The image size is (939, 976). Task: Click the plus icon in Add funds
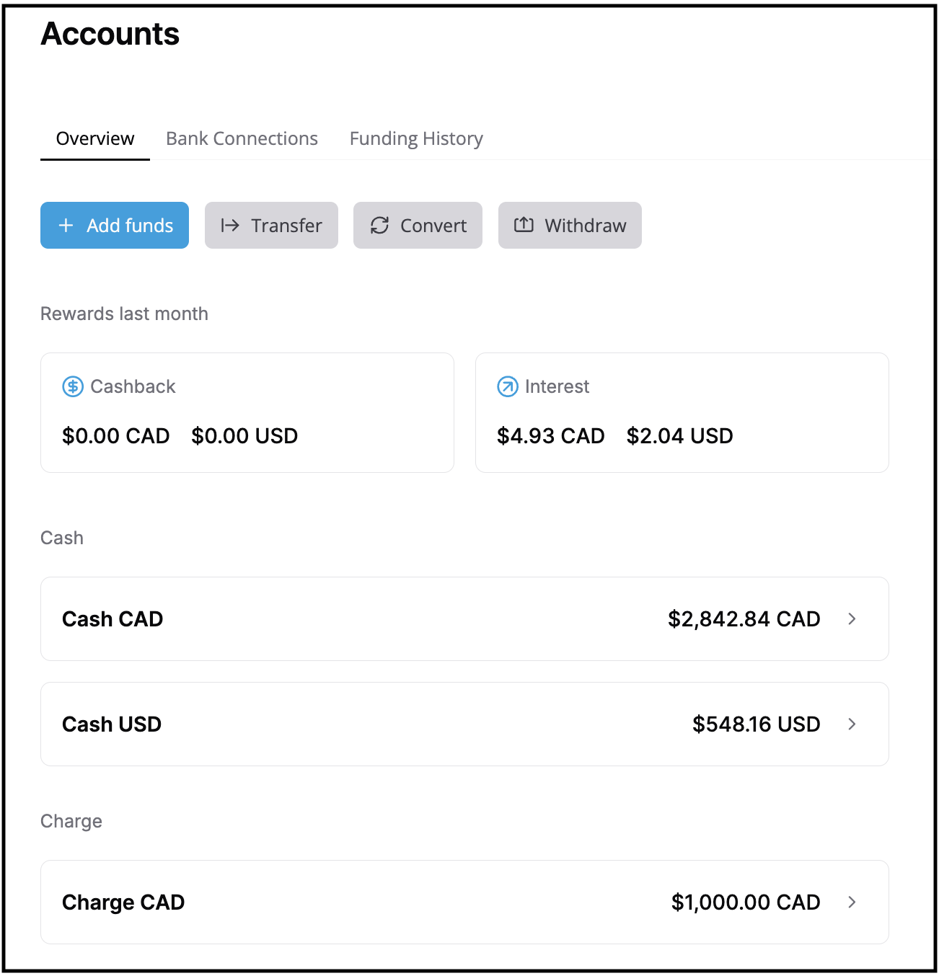66,226
